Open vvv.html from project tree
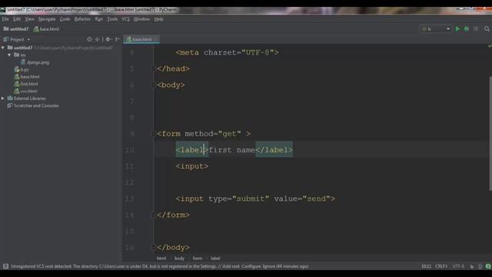 (x=25, y=91)
